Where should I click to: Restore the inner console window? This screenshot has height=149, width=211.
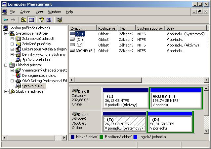tap(199, 12)
